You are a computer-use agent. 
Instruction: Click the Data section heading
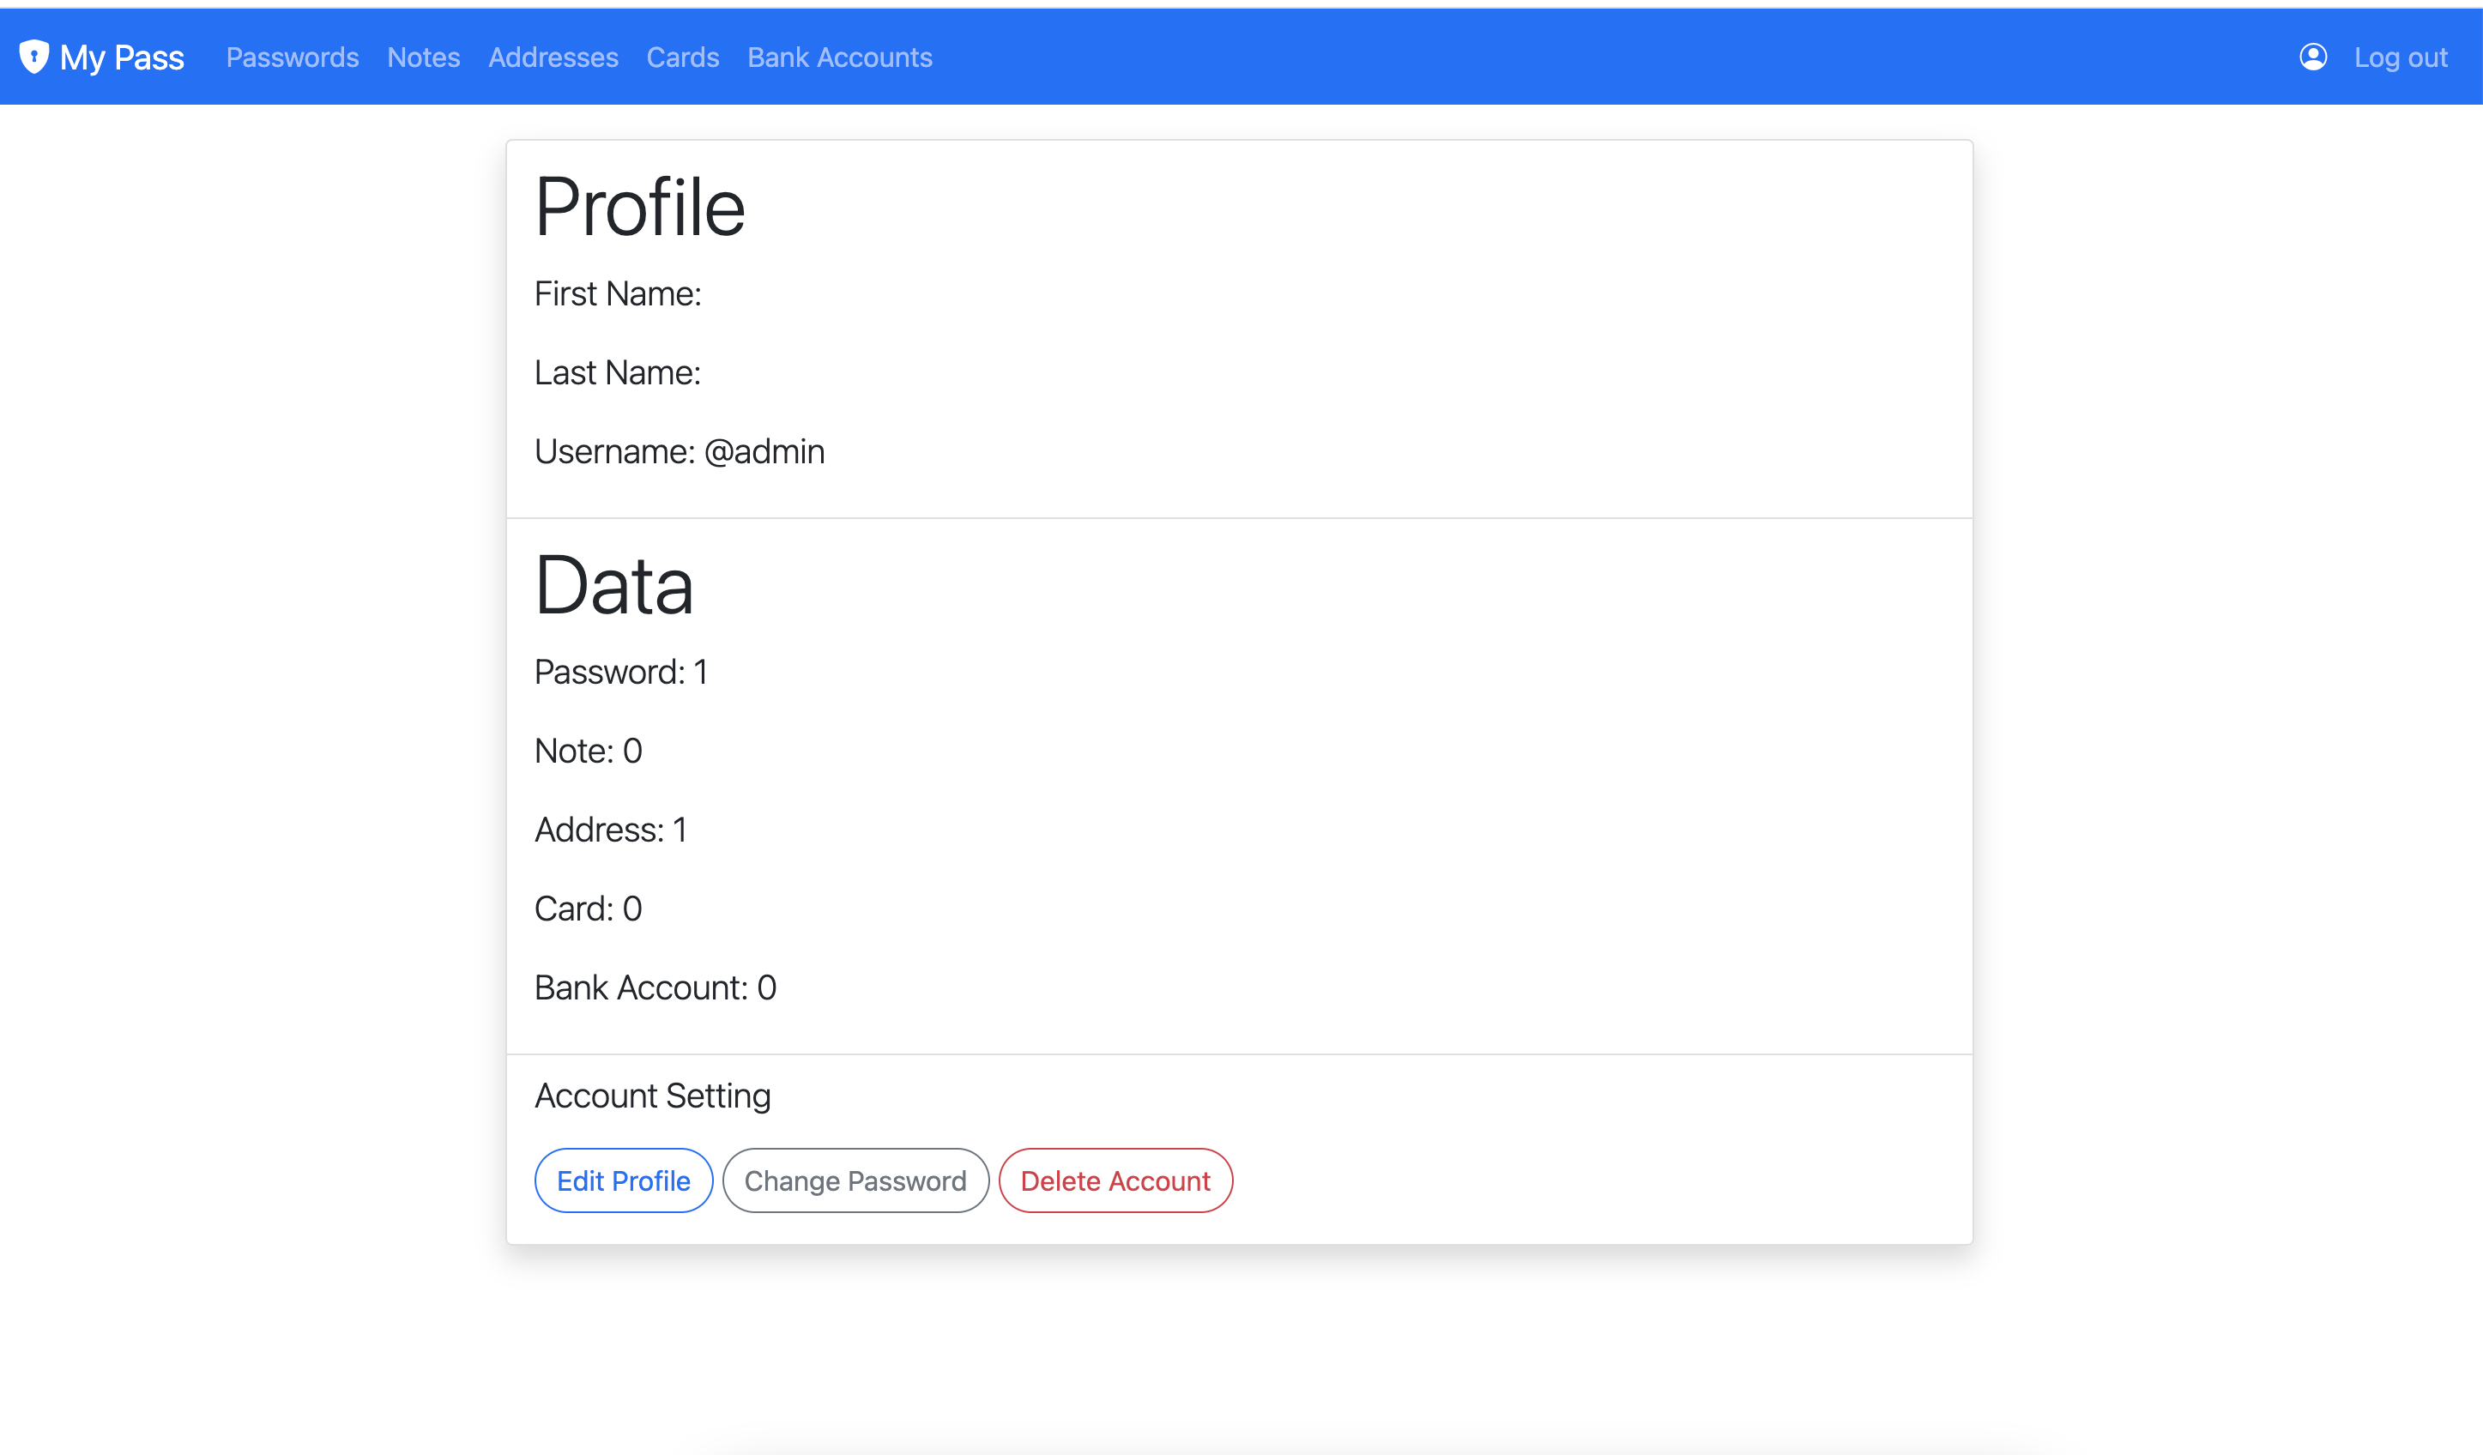613,586
